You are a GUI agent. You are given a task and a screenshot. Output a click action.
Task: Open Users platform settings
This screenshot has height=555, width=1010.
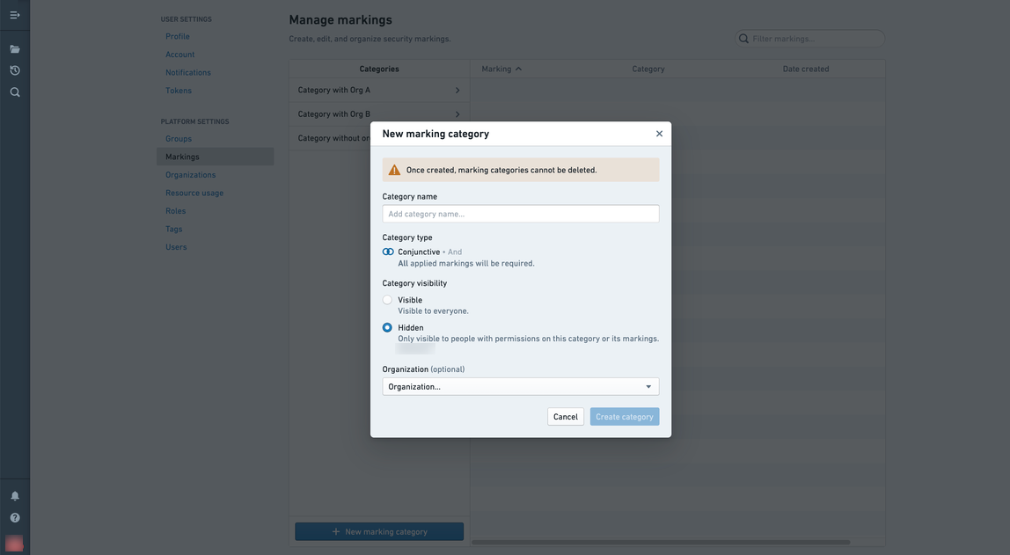[176, 246]
